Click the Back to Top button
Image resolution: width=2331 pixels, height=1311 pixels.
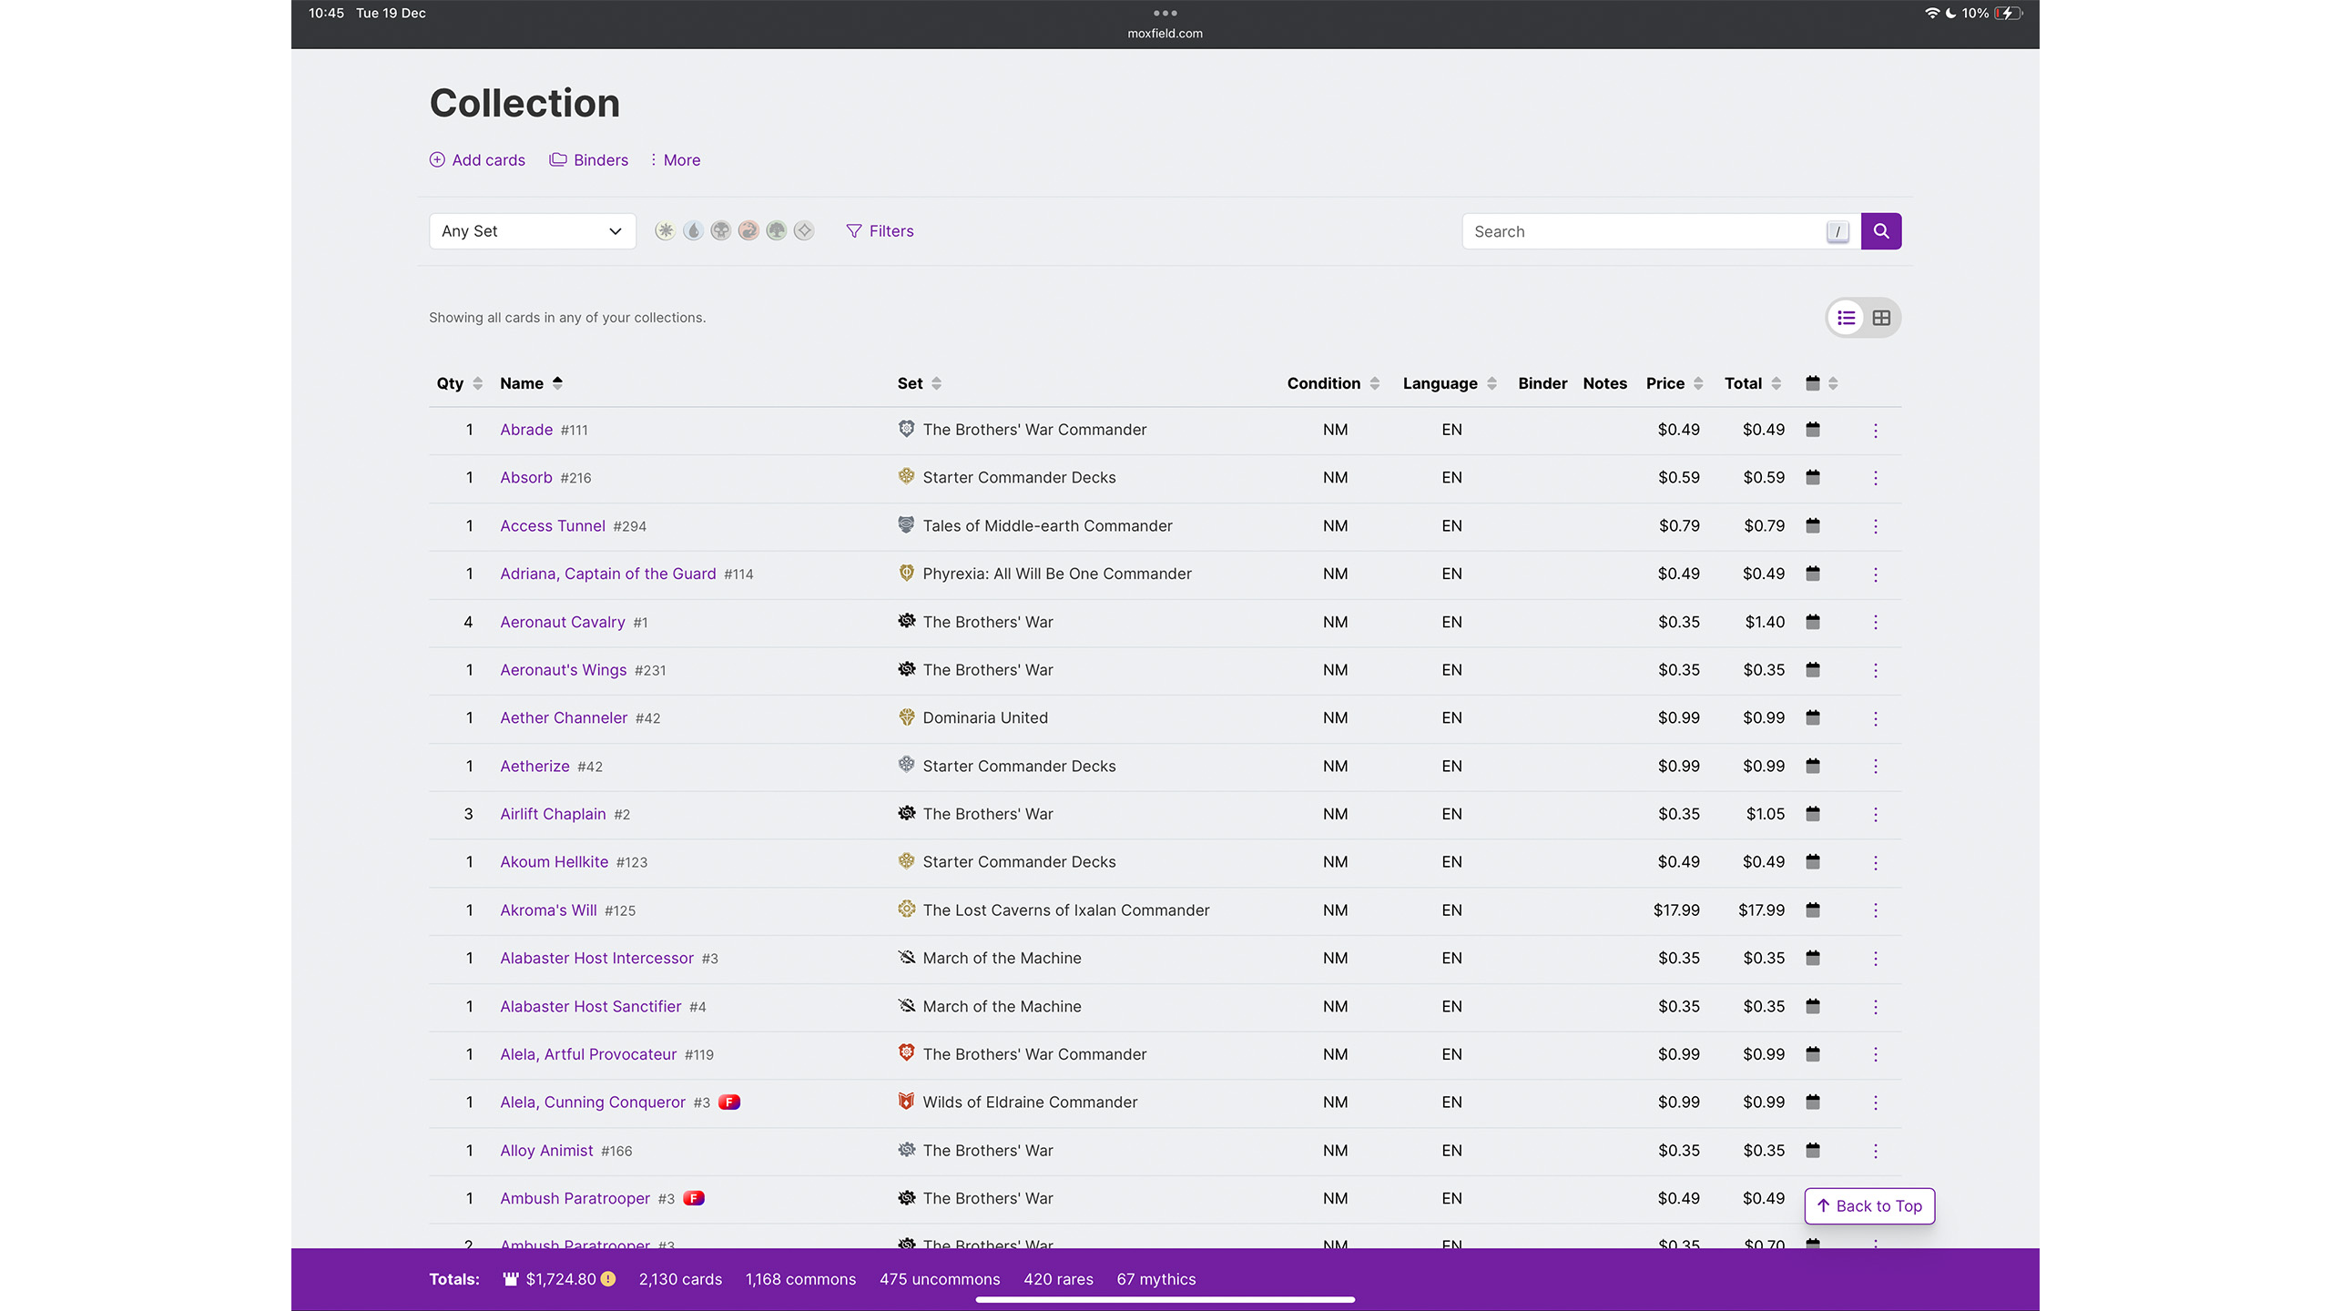pyautogui.click(x=1868, y=1205)
